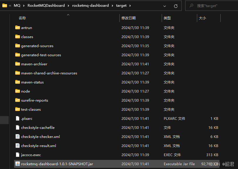Select the maven-shared-archive-resources folder icon
238x169 pixels.
pos(18,73)
